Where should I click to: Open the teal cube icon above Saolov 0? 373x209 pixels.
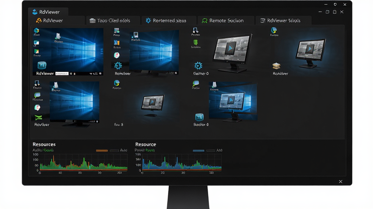[199, 117]
